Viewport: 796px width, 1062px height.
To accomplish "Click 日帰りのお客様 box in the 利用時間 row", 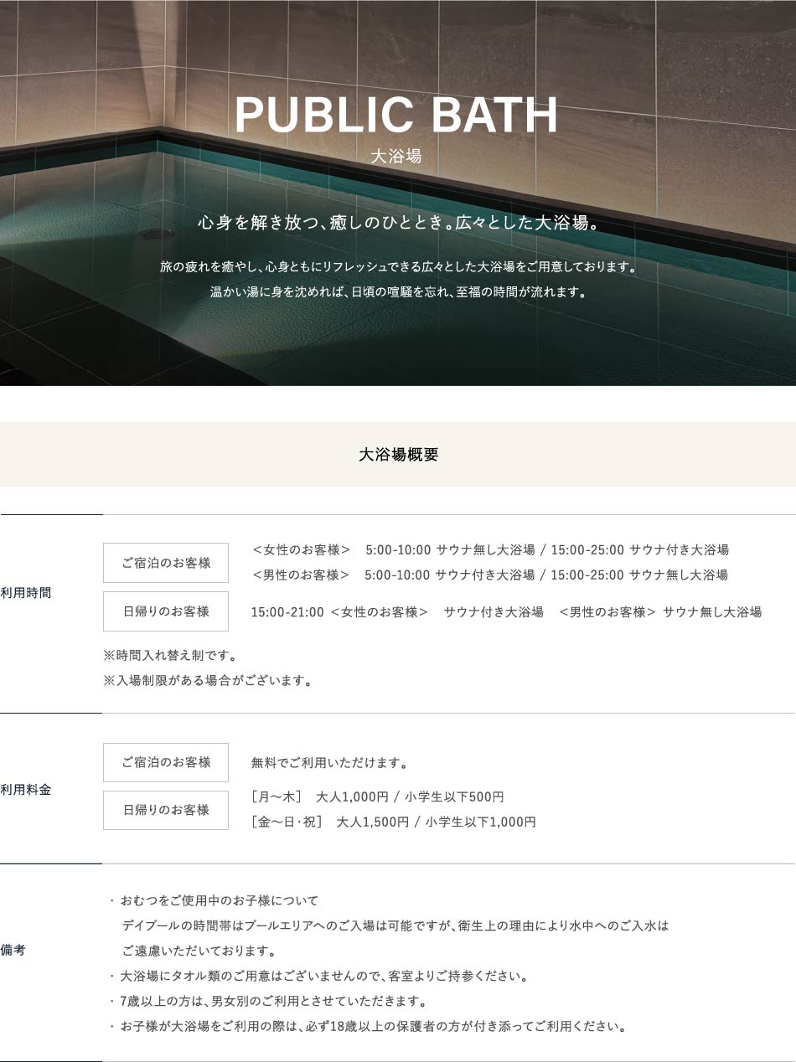I will 166,611.
